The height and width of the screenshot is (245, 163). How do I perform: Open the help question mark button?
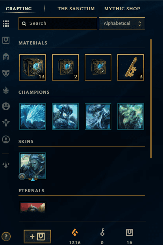click(x=6, y=236)
